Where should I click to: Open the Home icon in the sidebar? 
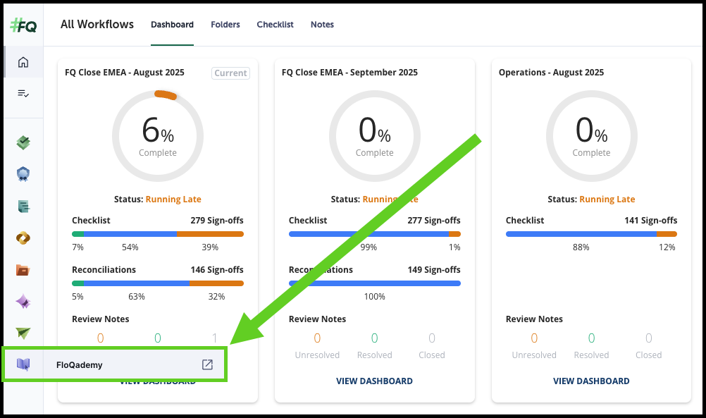pos(23,62)
